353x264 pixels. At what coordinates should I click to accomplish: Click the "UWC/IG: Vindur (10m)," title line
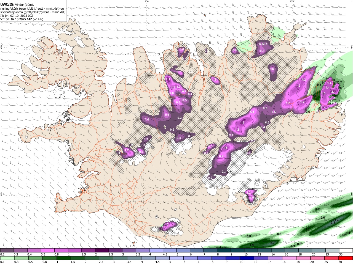pos(17,4)
